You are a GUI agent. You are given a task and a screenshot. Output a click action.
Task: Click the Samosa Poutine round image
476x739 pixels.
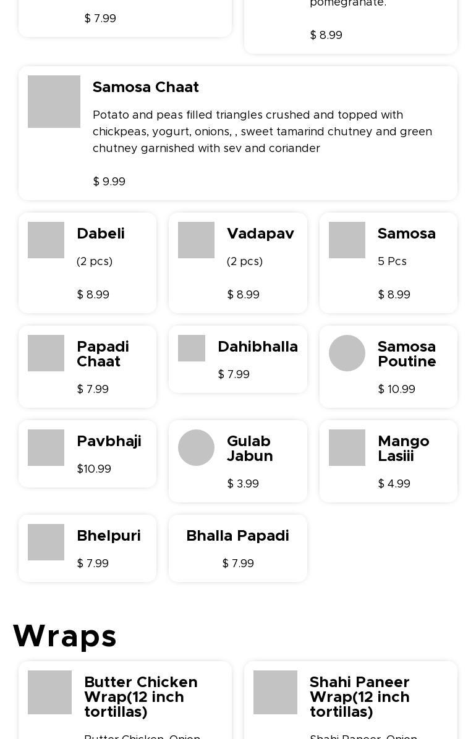pyautogui.click(x=347, y=353)
